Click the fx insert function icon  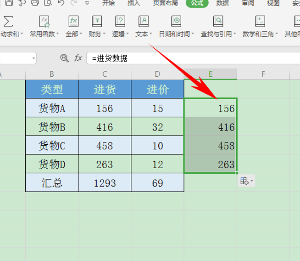[x=78, y=58]
